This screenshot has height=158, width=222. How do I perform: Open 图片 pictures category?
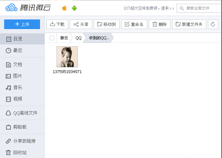point(22,76)
